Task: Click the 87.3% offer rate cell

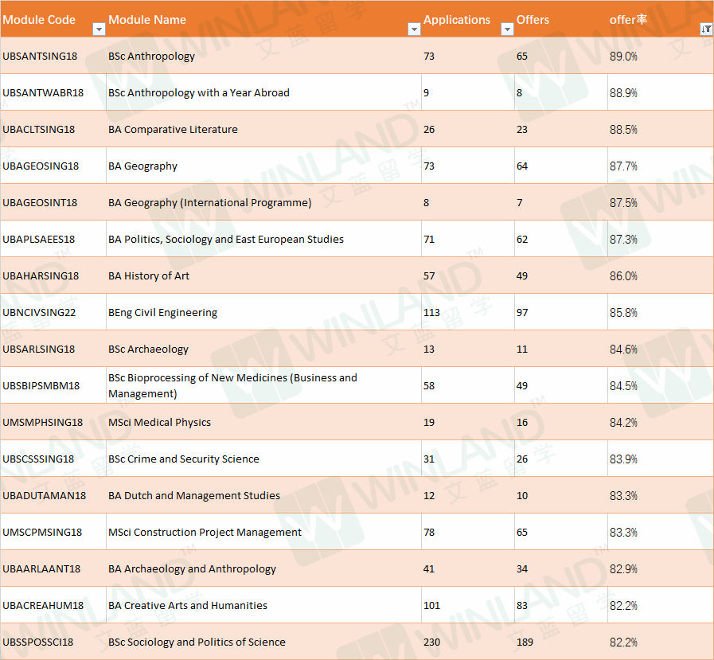Action: pos(660,239)
